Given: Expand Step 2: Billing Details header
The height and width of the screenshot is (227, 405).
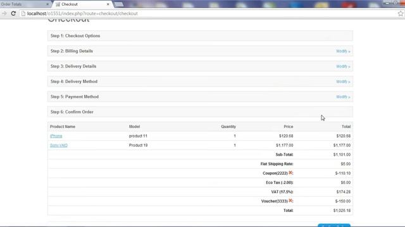Looking at the screenshot, I should click(x=200, y=51).
